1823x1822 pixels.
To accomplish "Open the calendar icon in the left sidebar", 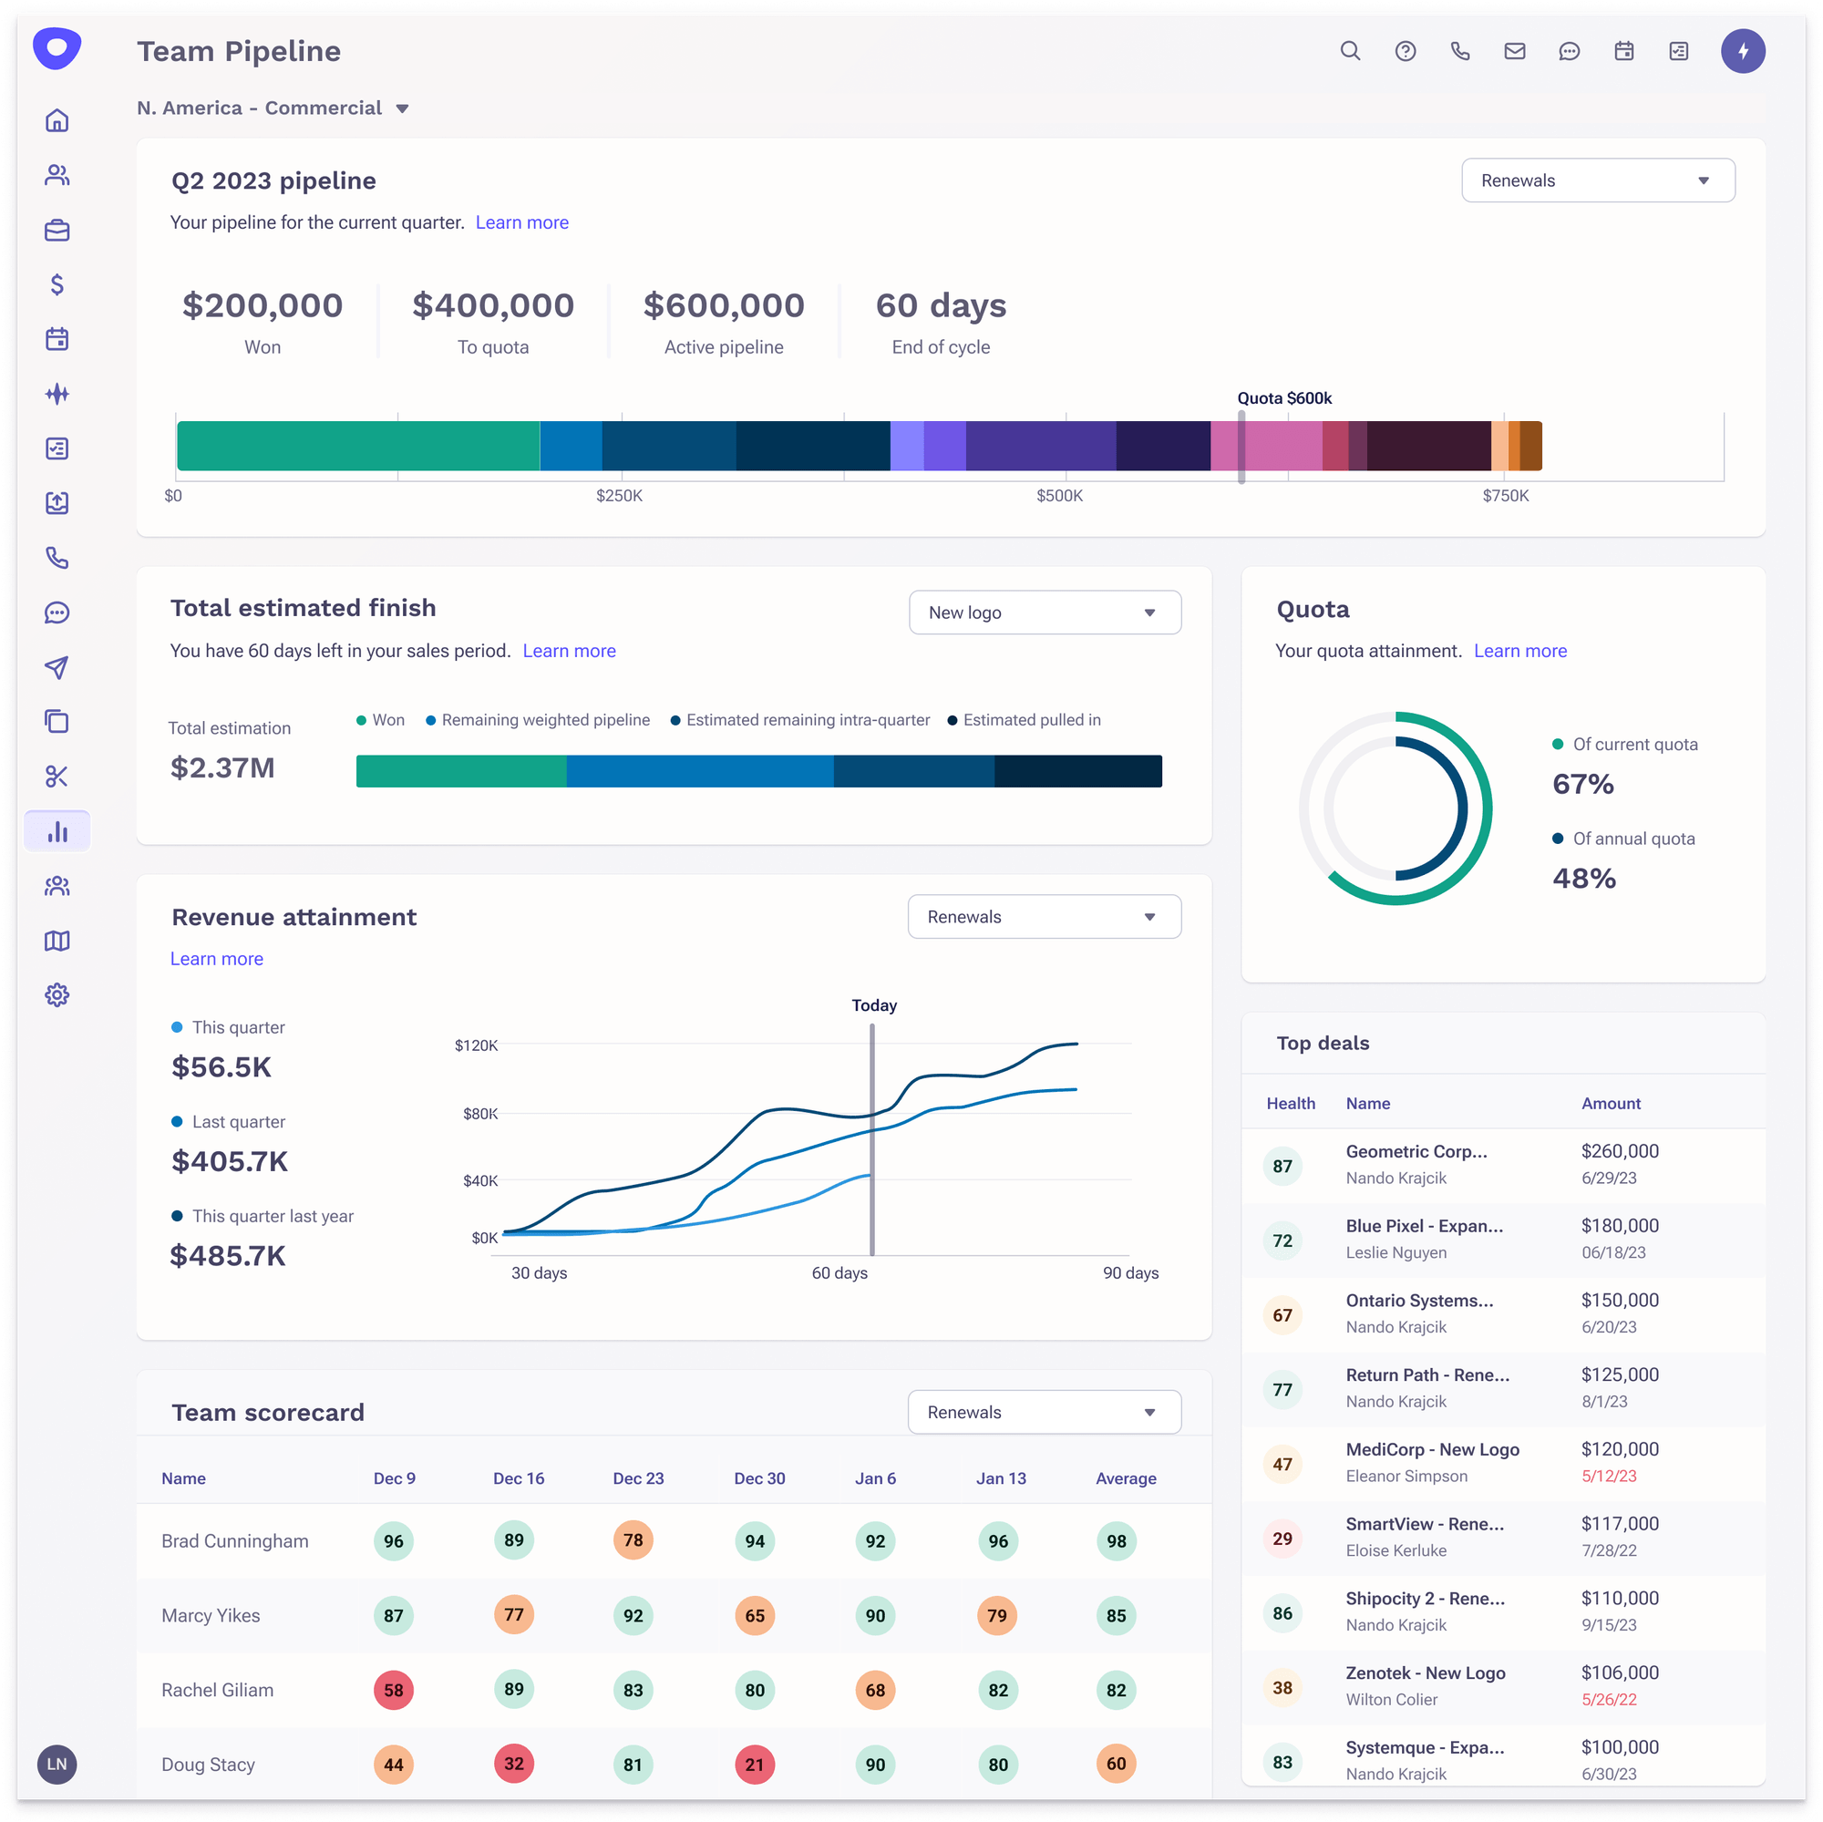I will pos(57,340).
